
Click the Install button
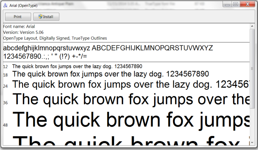(46, 17)
